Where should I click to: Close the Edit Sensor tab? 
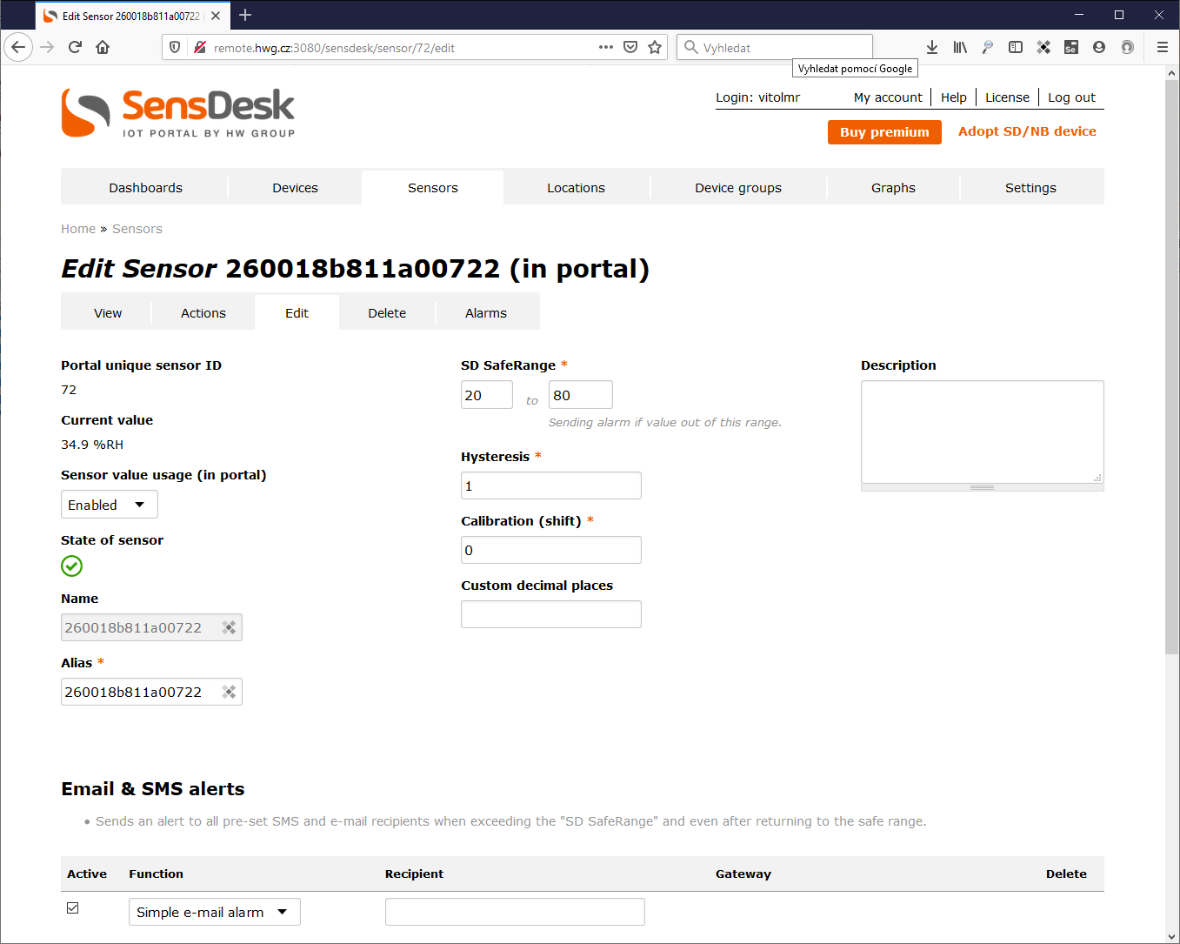tap(216, 16)
